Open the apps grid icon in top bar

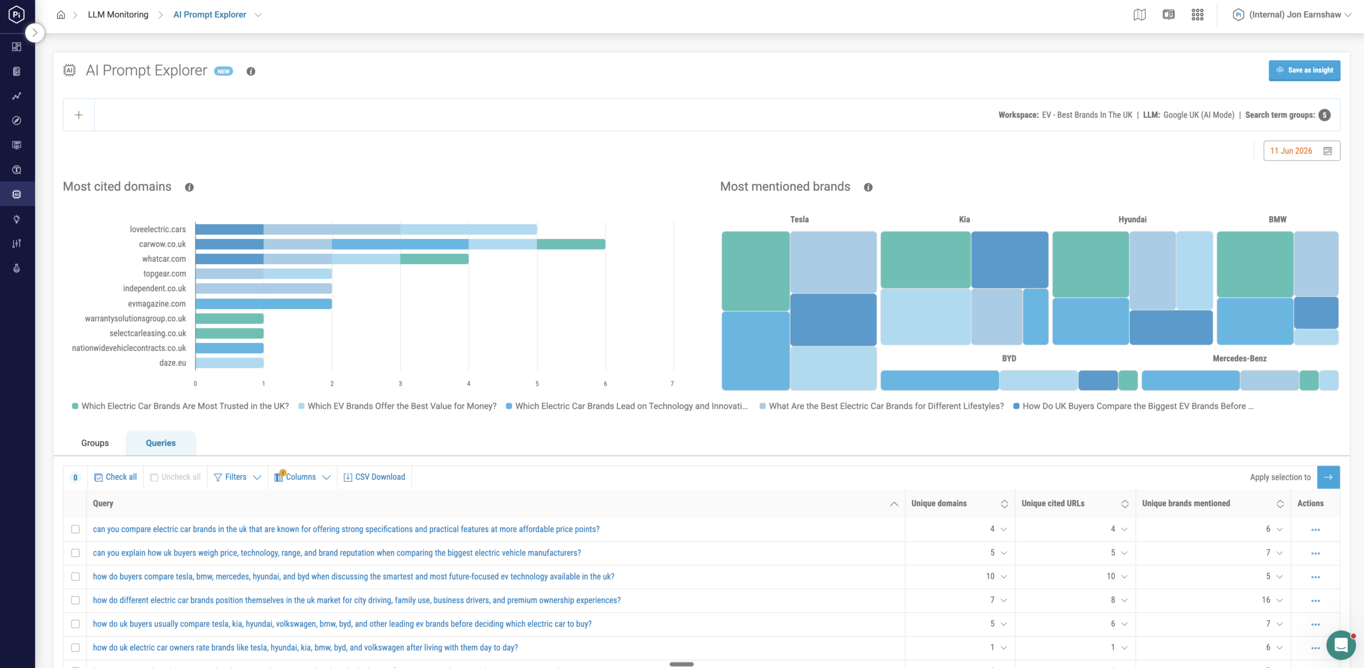coord(1197,15)
